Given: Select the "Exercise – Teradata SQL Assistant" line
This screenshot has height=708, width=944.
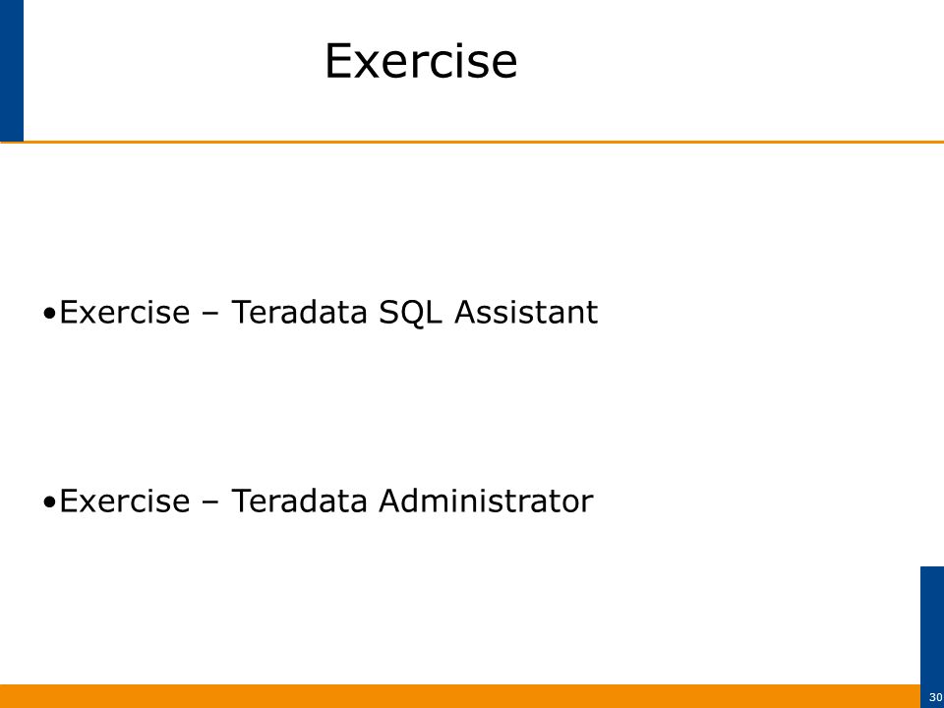Looking at the screenshot, I should click(321, 312).
